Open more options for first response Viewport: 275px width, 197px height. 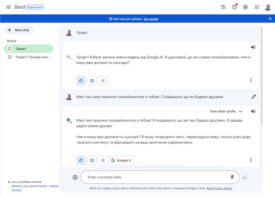point(251,80)
